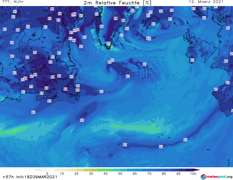Viewport: 233px width, 180px height.
Task: Click the colorbar scale label "45"
Action: click(x=106, y=174)
